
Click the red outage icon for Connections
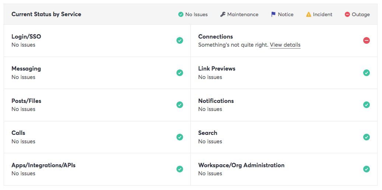(x=366, y=40)
